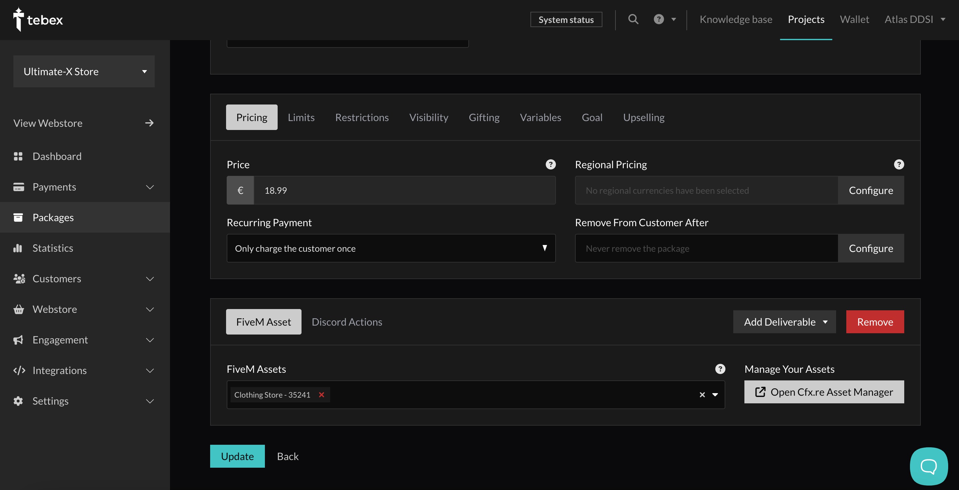Image resolution: width=959 pixels, height=490 pixels.
Task: Click the Never remove the package field
Action: (x=707, y=248)
